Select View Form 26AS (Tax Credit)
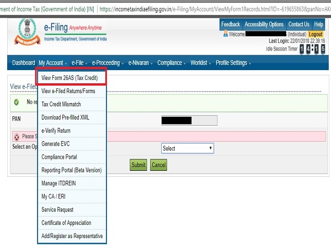This screenshot has height=248, width=331. pos(70,78)
